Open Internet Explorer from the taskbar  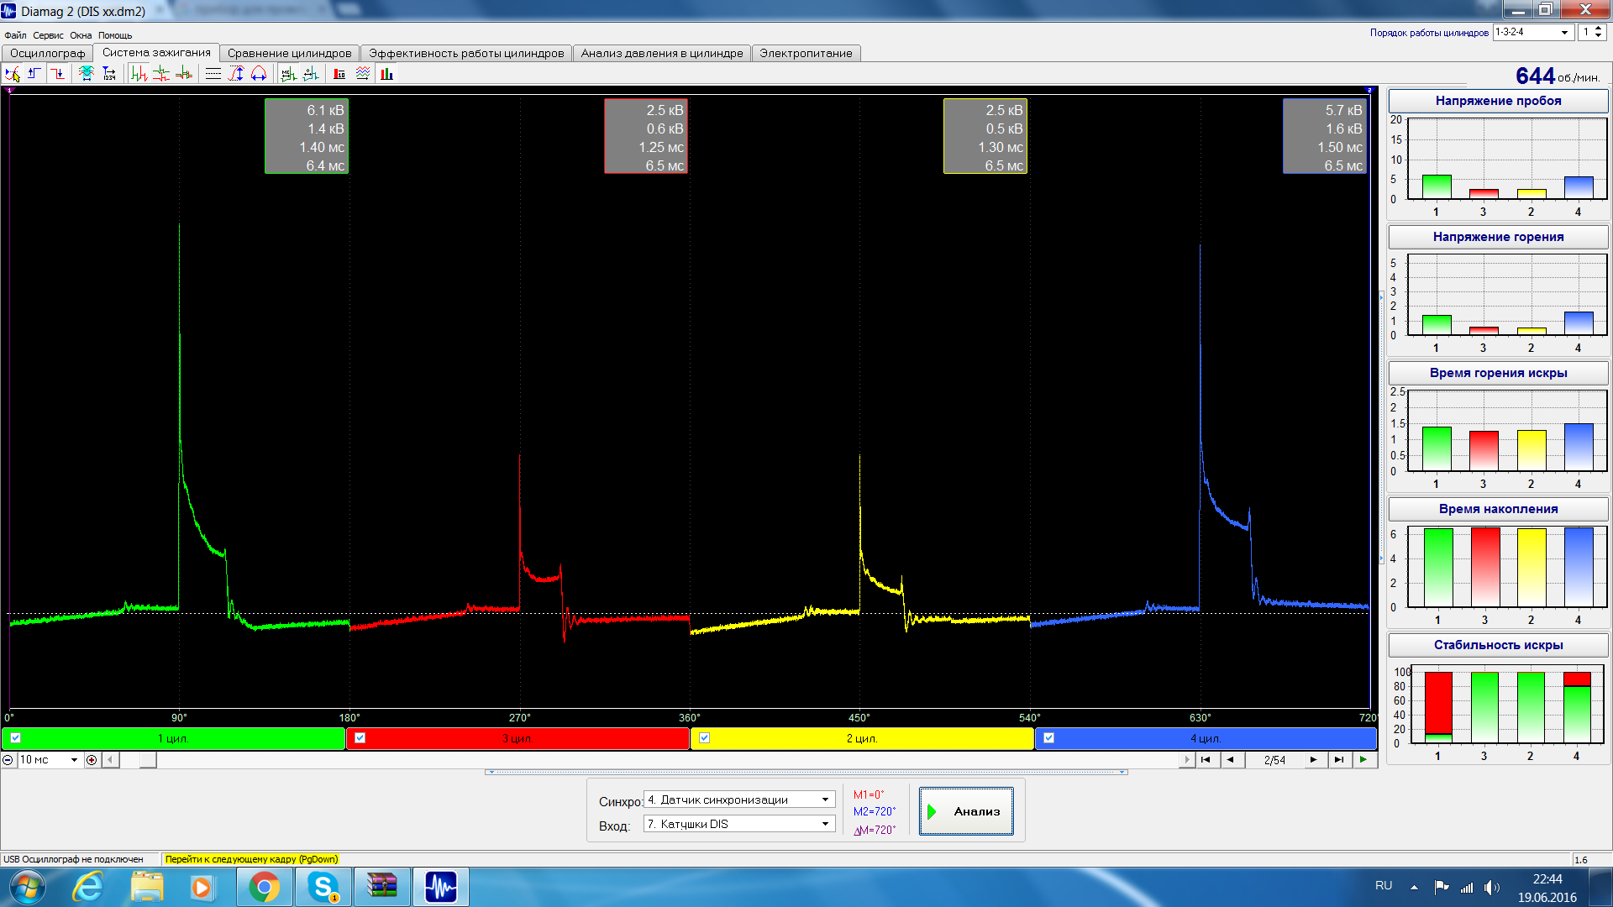pos(88,887)
